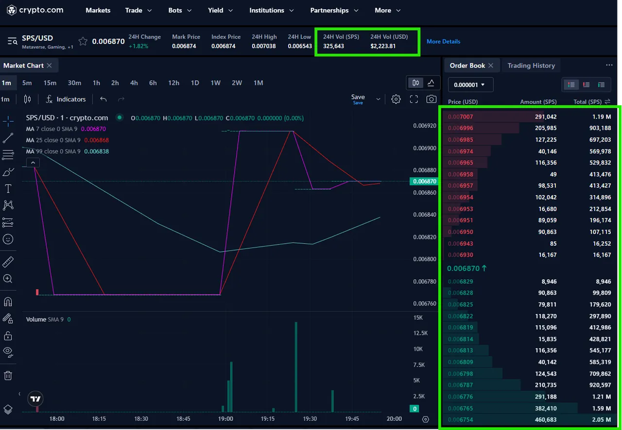Viewport: 622px width, 430px height.
Task: Show only buy orders in order book
Action: click(601, 84)
